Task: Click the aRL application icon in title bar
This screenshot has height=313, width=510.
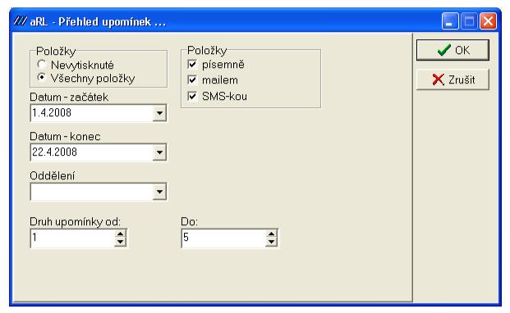Action: tap(20, 21)
